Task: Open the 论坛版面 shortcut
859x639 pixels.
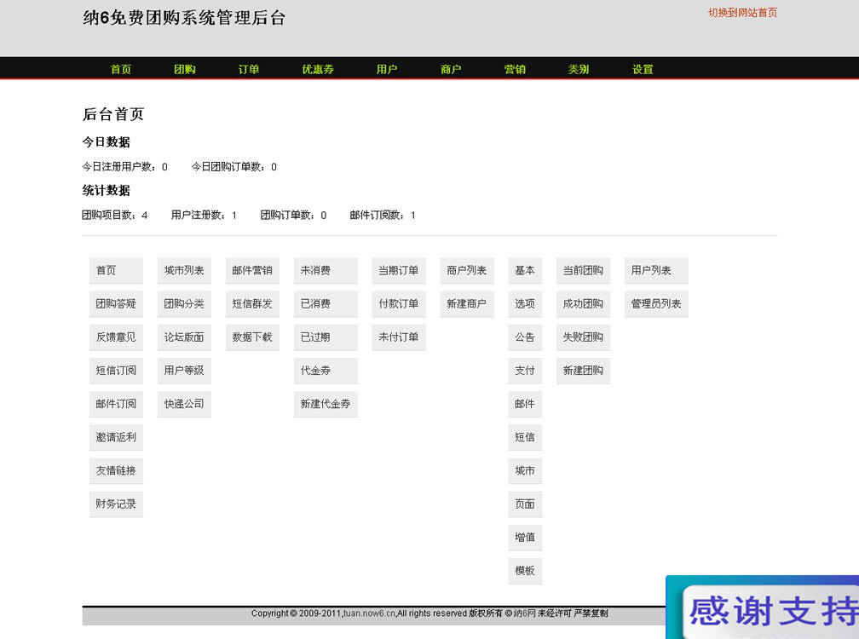Action: [184, 337]
